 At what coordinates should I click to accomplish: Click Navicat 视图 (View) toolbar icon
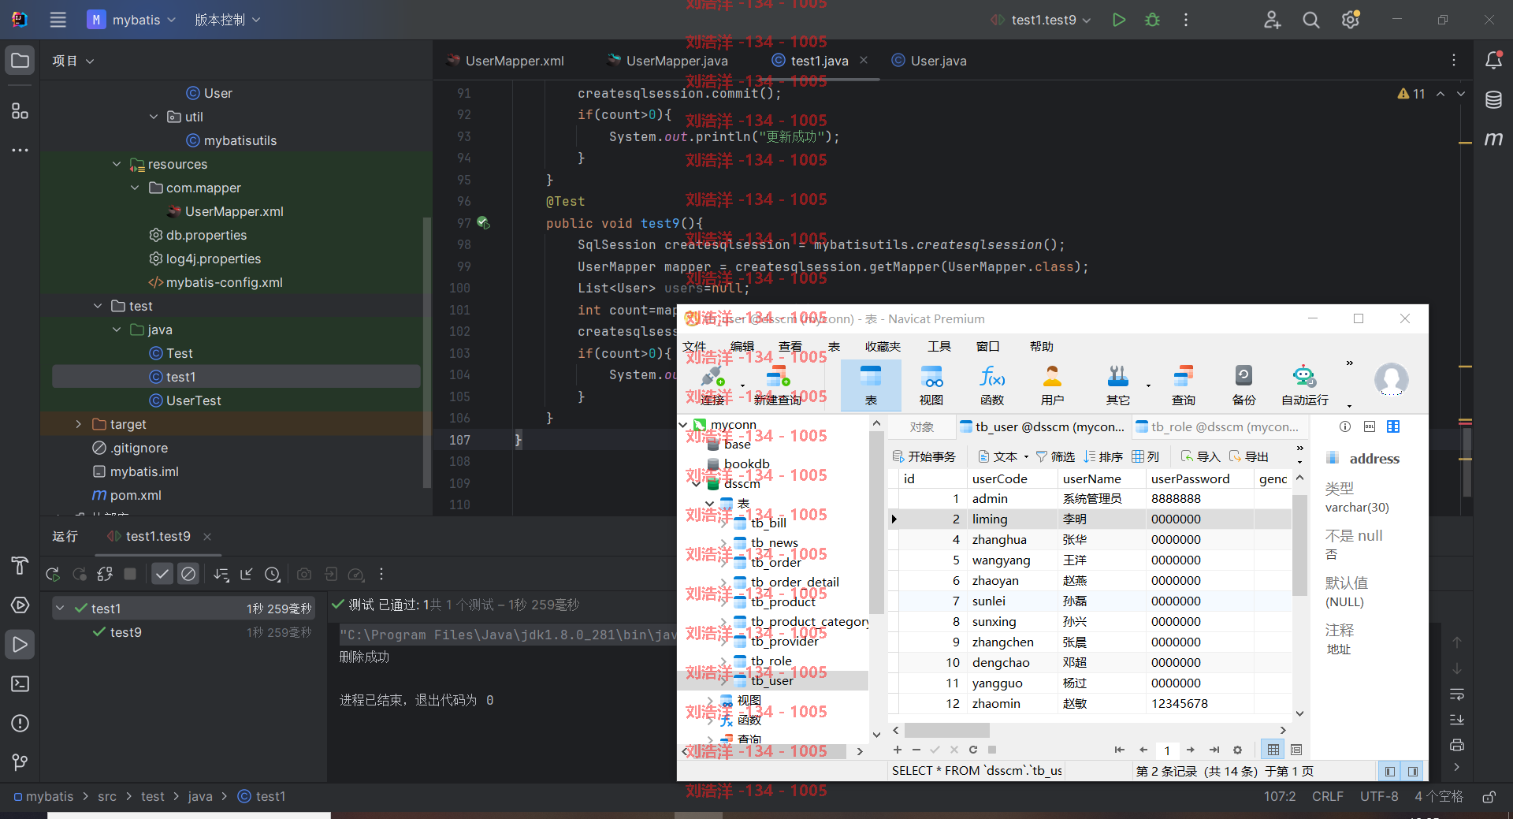(931, 385)
